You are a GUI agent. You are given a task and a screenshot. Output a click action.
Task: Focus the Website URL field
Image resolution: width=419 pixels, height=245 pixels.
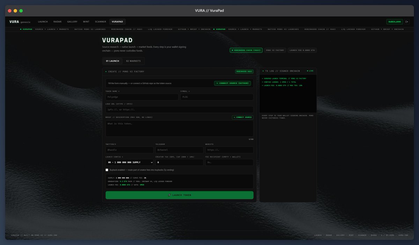point(229,150)
